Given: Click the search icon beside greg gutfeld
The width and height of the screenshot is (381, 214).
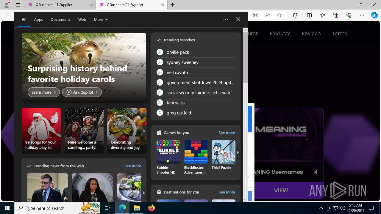Looking at the screenshot, I should point(160,113).
